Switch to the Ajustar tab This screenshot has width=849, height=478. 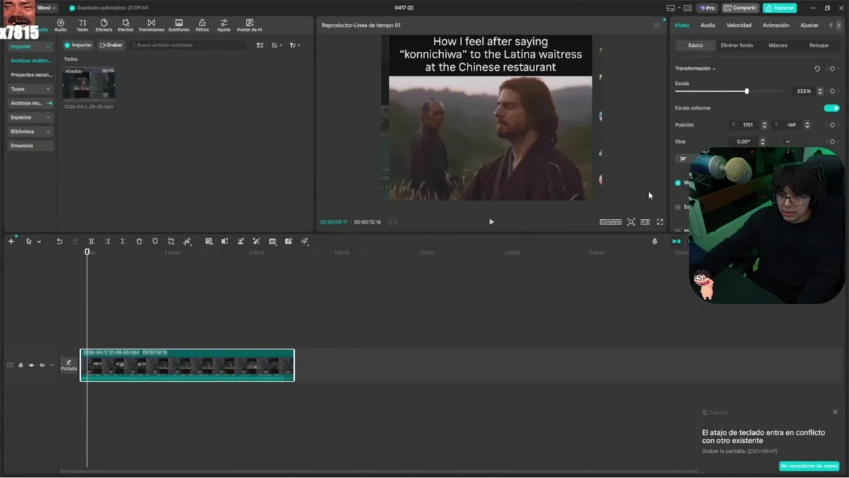tap(809, 25)
